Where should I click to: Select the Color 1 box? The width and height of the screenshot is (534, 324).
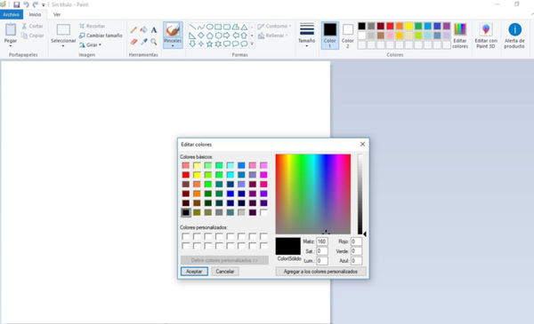tap(329, 36)
